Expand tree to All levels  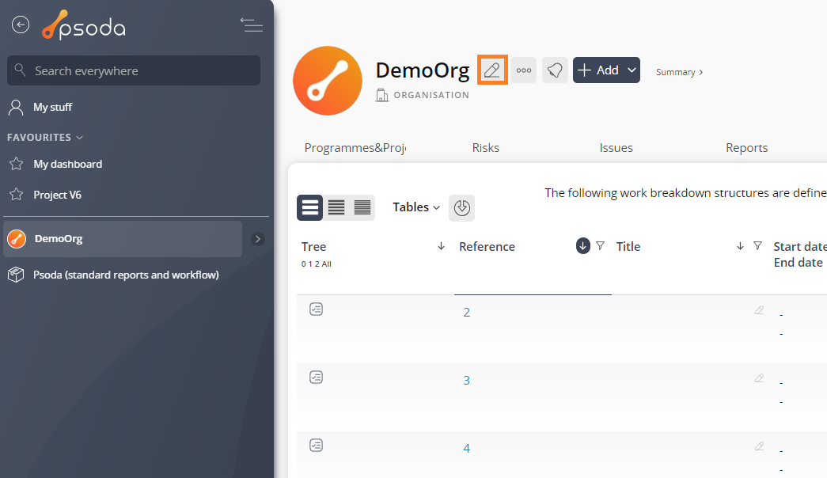pos(327,264)
